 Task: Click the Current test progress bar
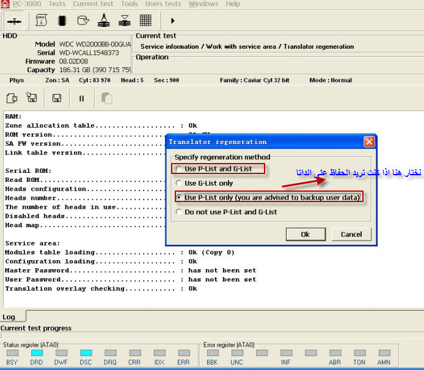(212, 335)
